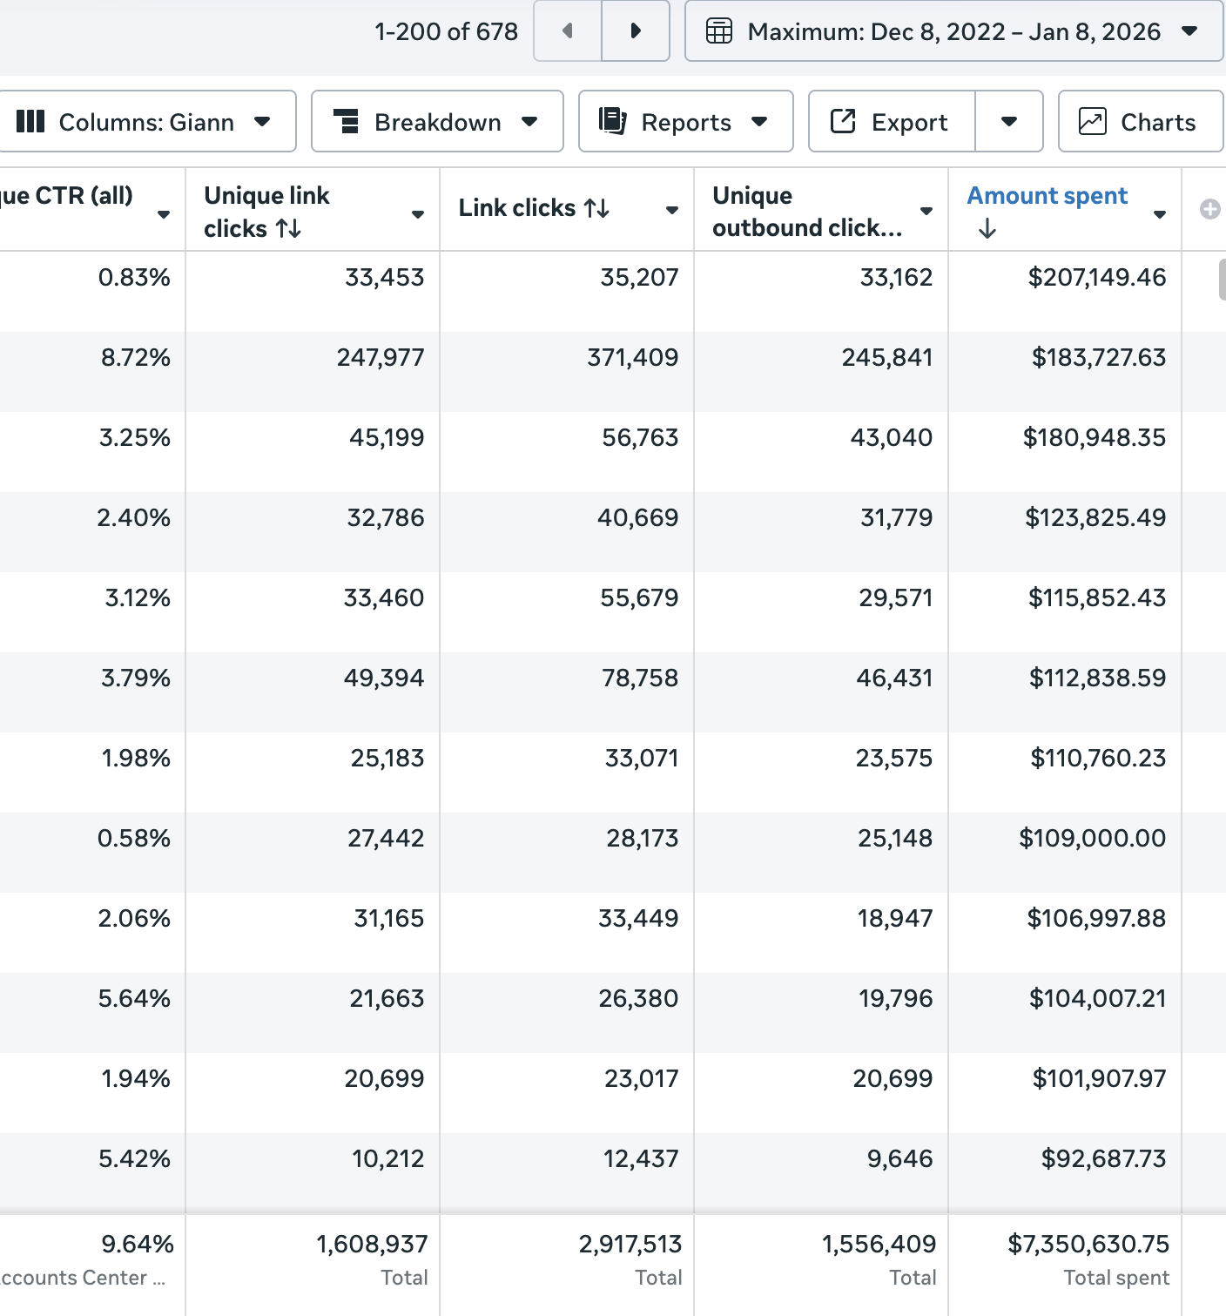1226x1316 pixels.
Task: Compare using Unique link clicks arrows icon
Action: coord(288,229)
